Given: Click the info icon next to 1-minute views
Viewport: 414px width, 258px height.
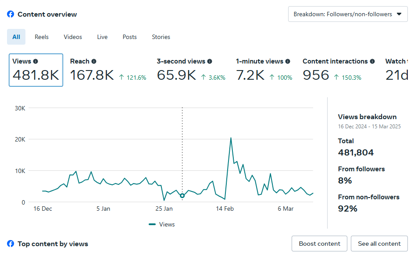Looking at the screenshot, I should (288, 62).
